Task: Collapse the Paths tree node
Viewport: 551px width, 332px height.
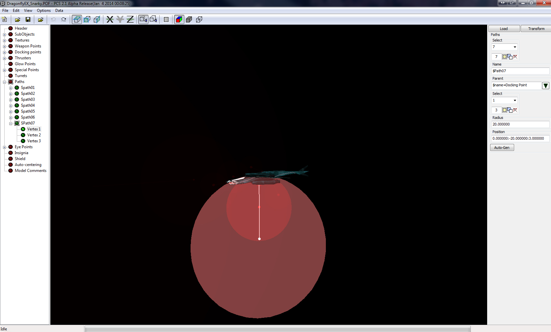Action: pos(5,82)
